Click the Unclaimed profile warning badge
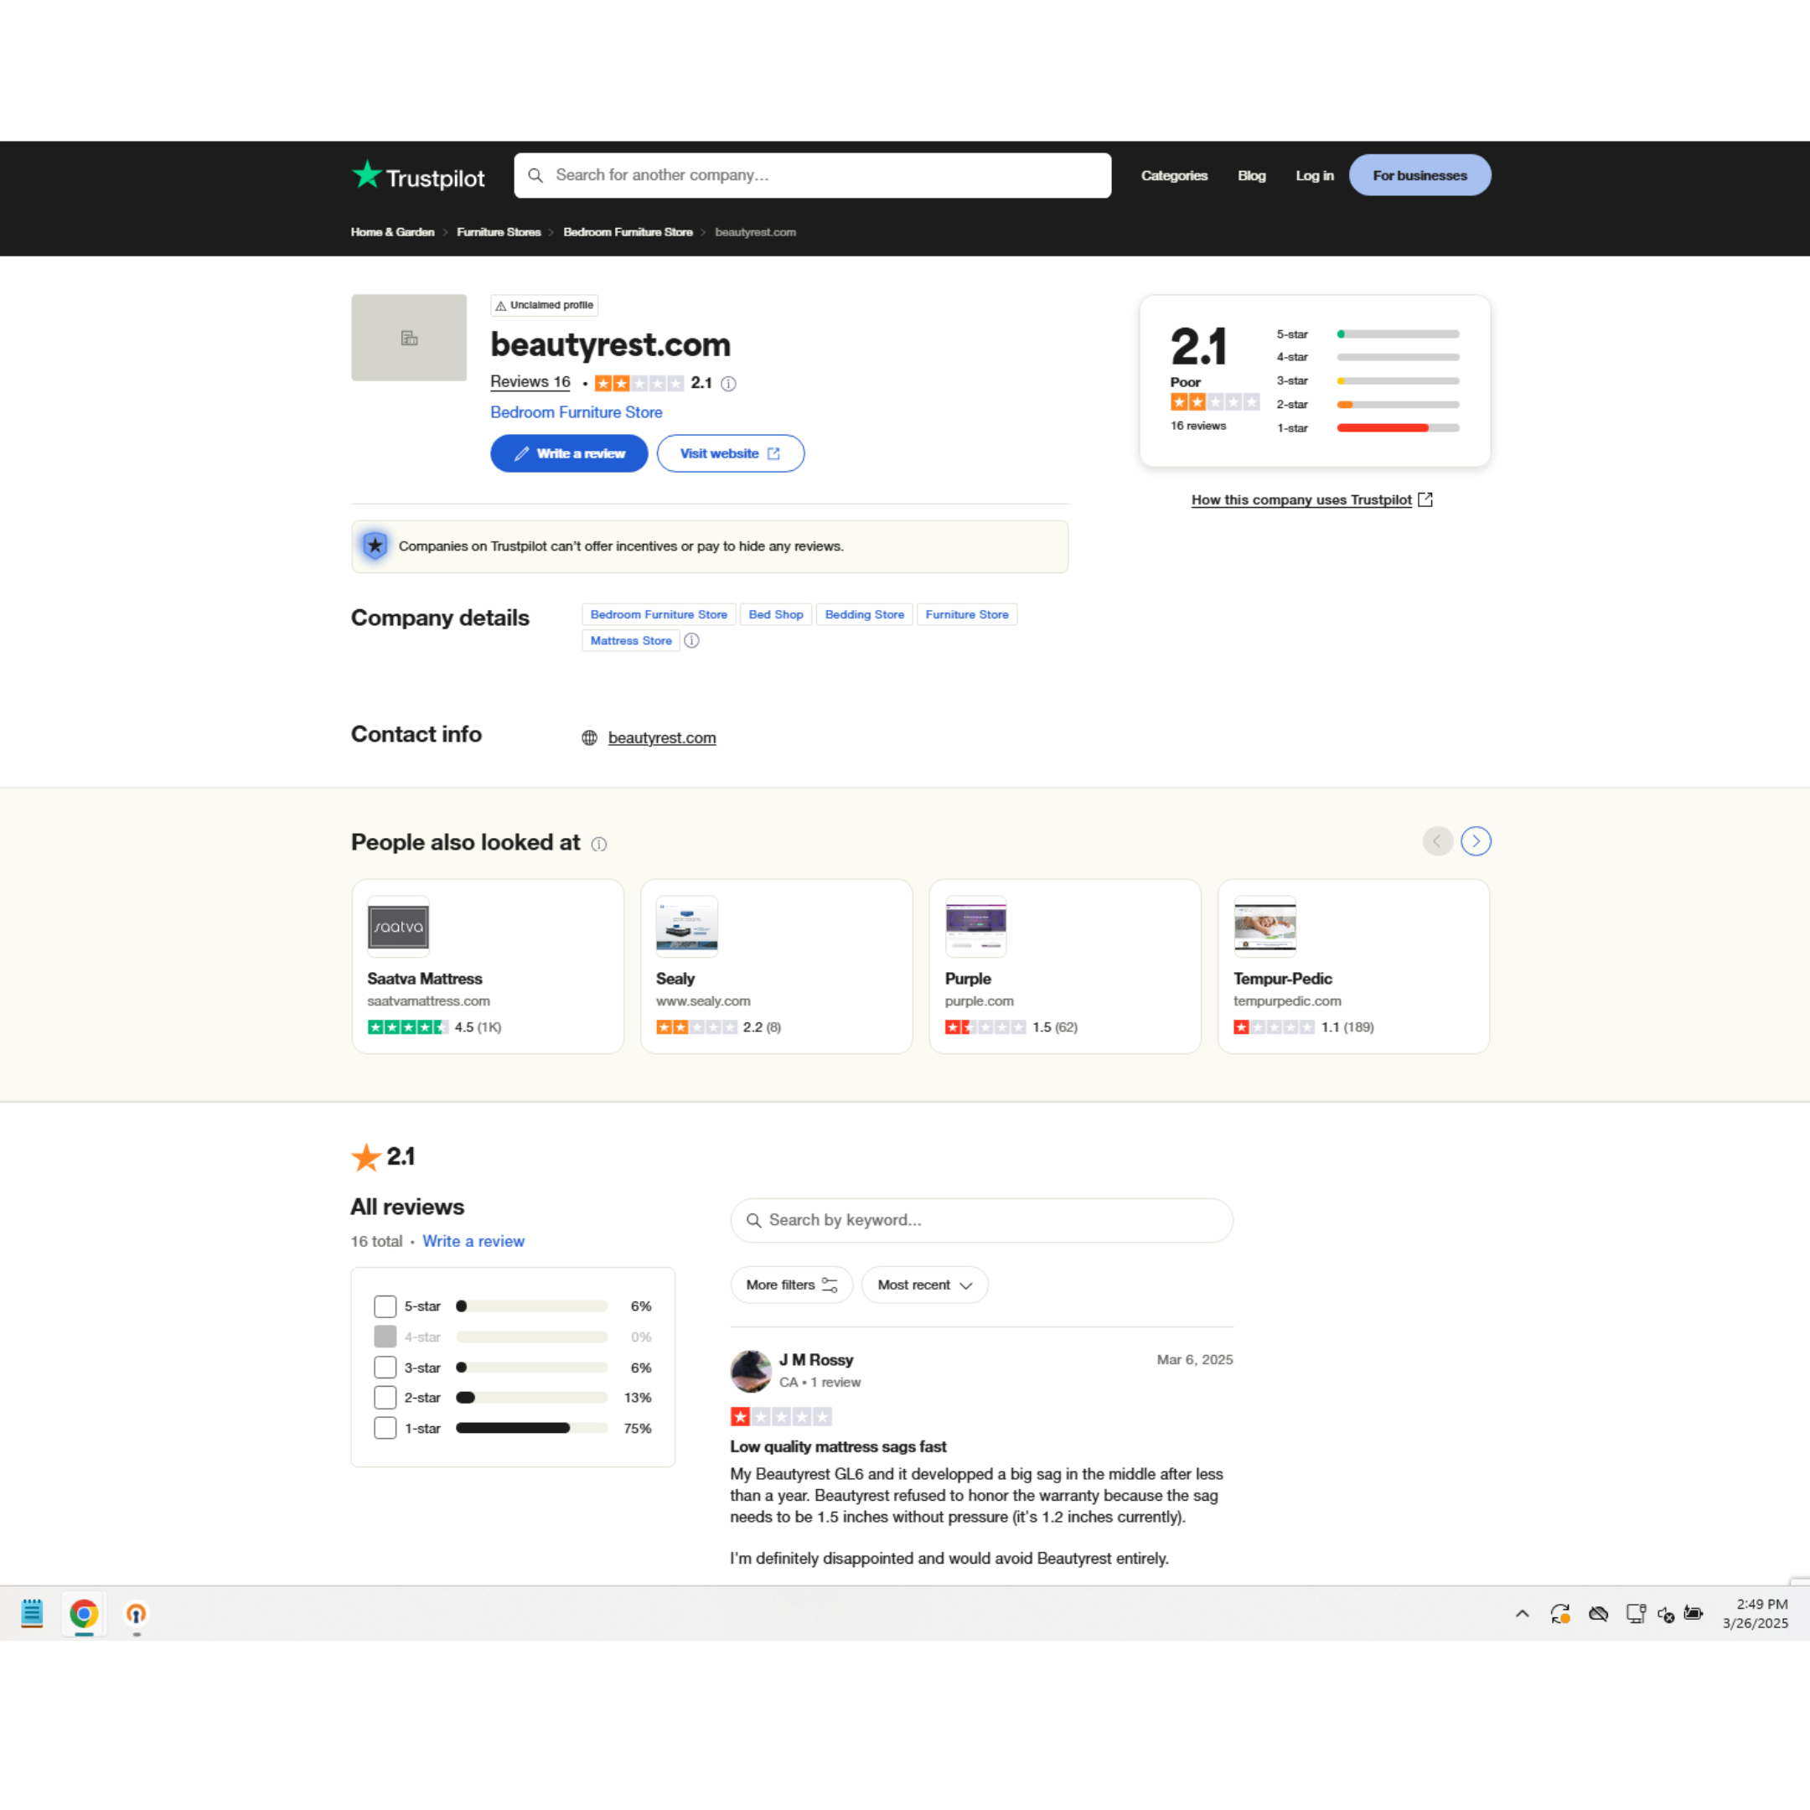The height and width of the screenshot is (1810, 1810). pos(545,305)
